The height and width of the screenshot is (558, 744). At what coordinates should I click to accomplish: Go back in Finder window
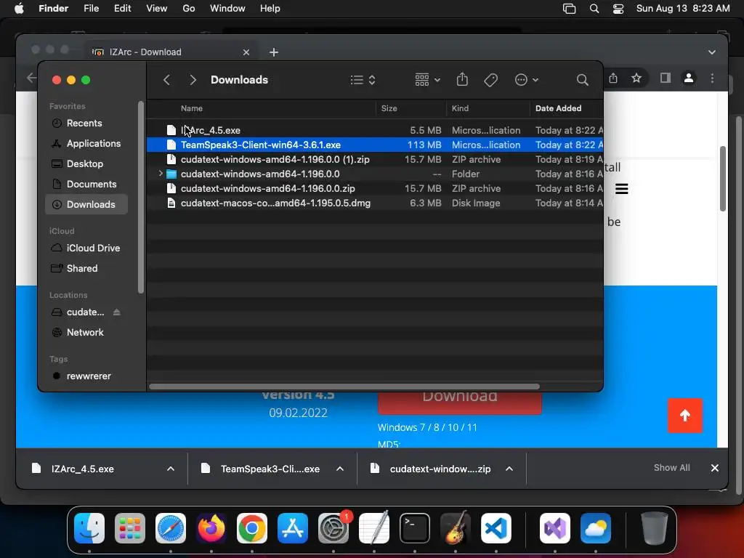(x=166, y=80)
